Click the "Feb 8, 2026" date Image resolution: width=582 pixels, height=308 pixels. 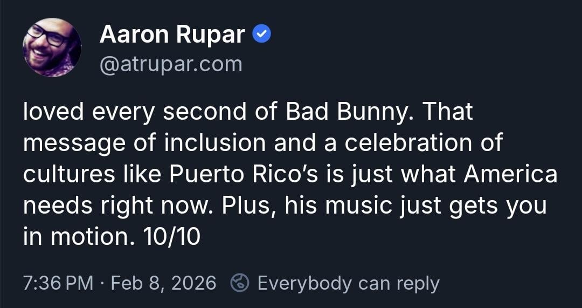(163, 283)
